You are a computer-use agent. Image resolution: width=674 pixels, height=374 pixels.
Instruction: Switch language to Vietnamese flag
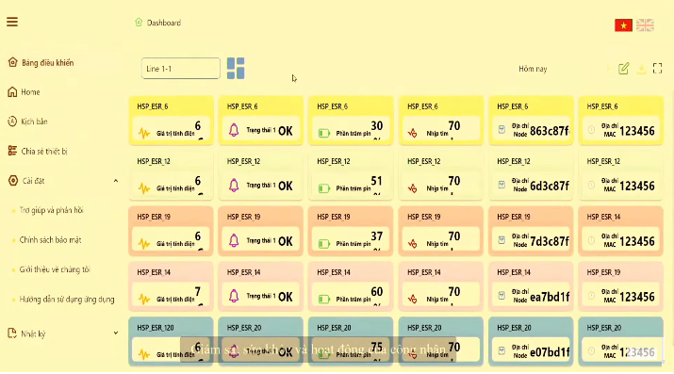pyautogui.click(x=623, y=25)
